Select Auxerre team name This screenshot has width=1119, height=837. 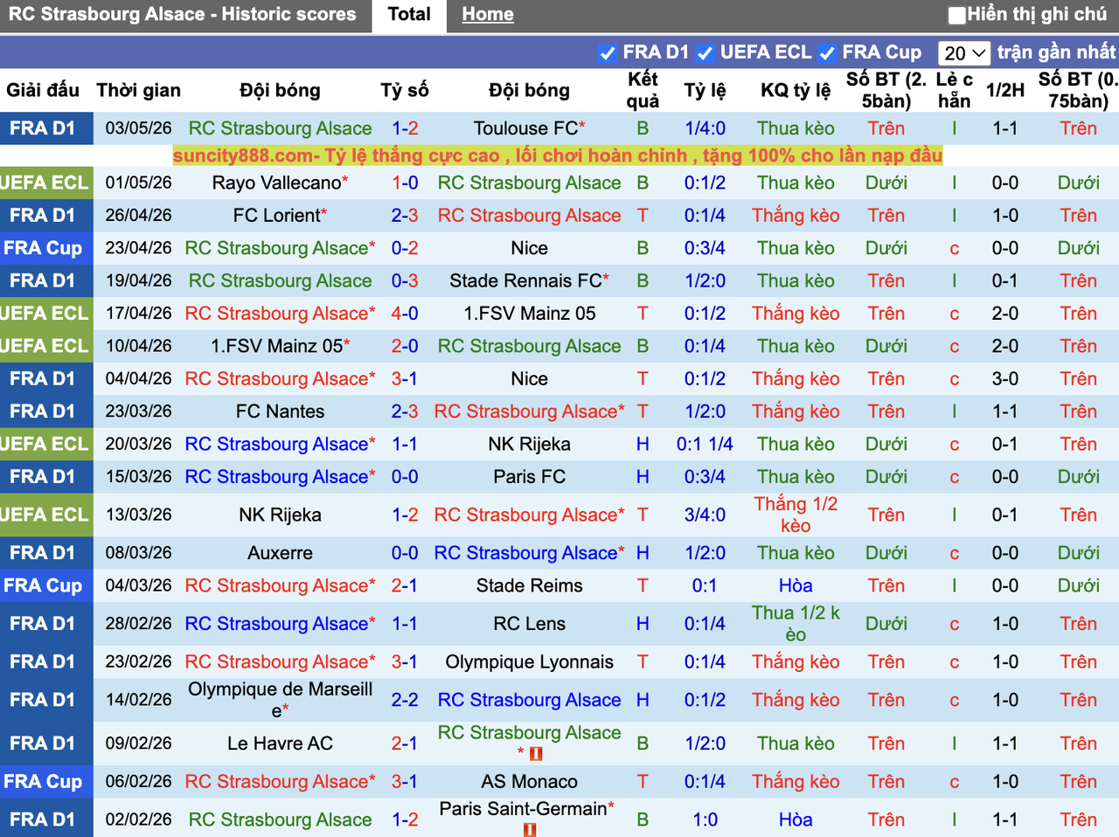tap(280, 552)
